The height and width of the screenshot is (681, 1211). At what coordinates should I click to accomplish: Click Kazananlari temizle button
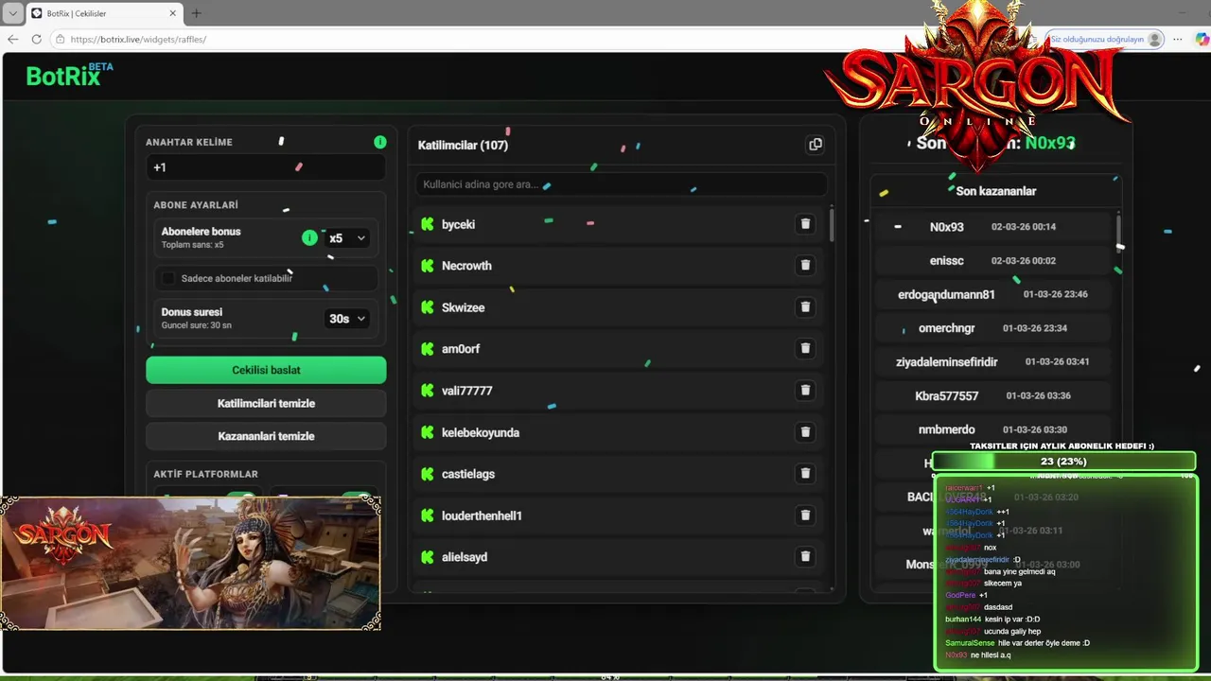266,436
